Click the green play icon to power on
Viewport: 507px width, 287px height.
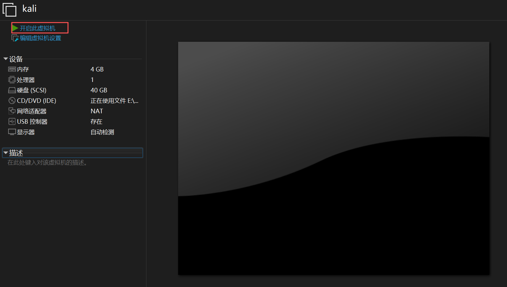pyautogui.click(x=15, y=28)
